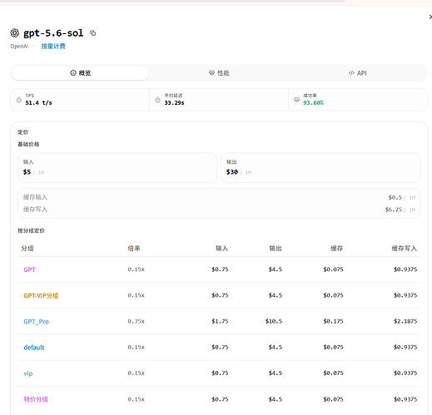Close the model details panel
The image size is (432, 415).
pyautogui.click(x=430, y=17)
